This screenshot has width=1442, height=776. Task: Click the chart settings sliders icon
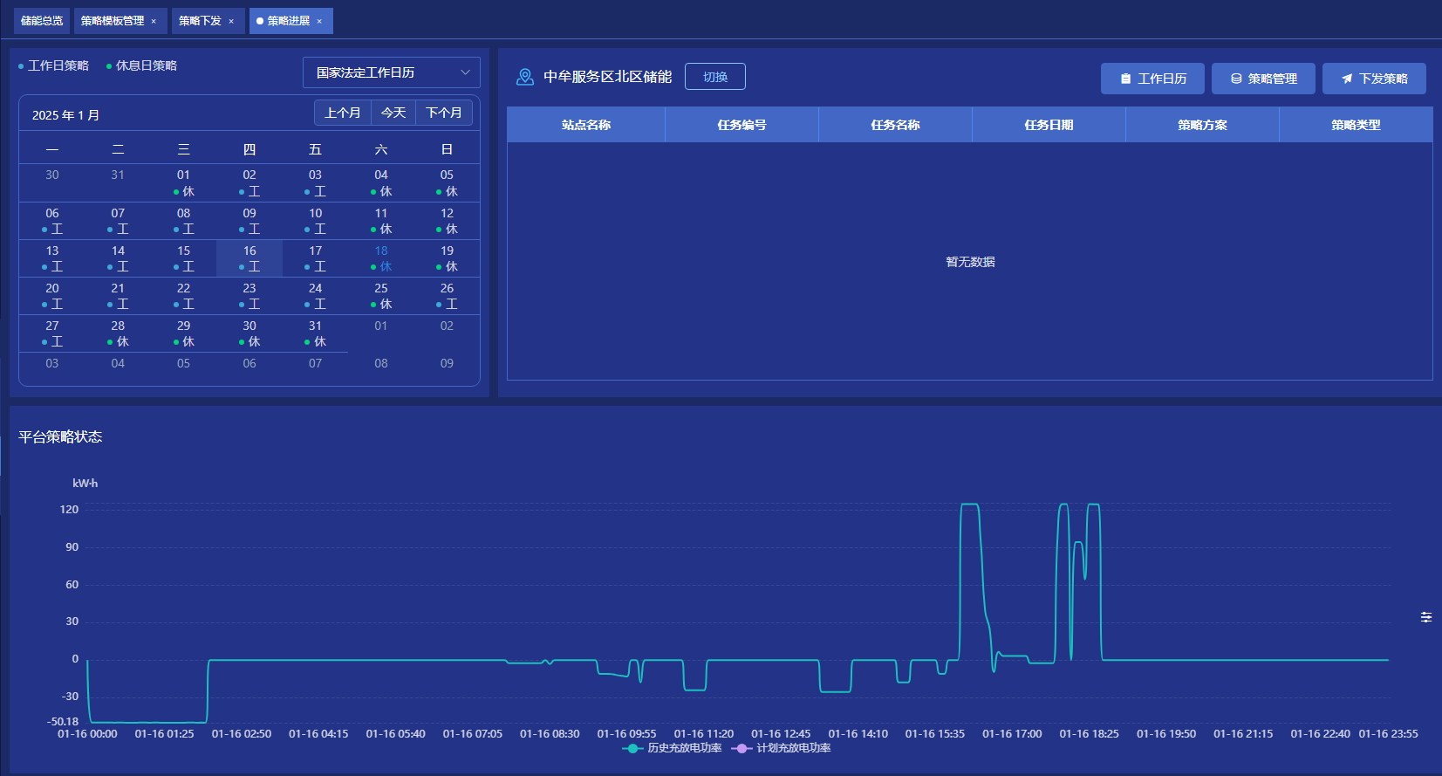click(1426, 617)
